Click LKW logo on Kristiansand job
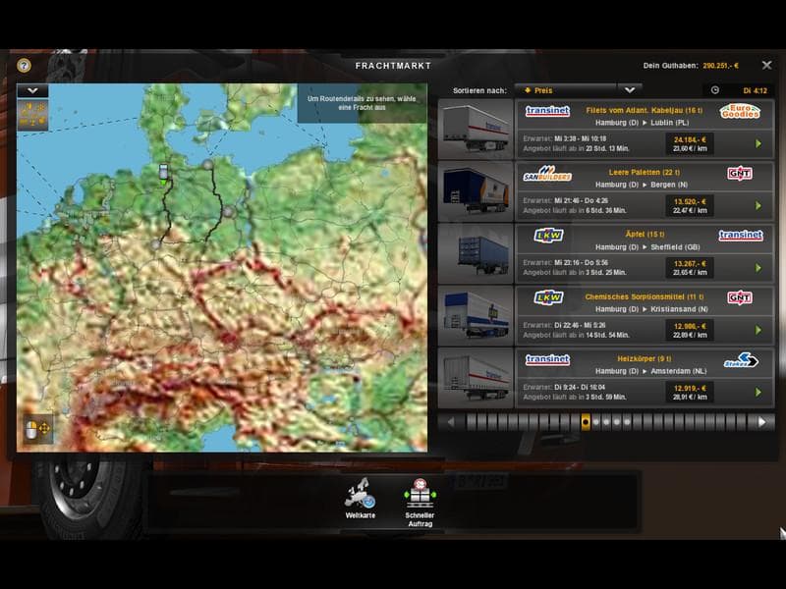 pos(549,297)
